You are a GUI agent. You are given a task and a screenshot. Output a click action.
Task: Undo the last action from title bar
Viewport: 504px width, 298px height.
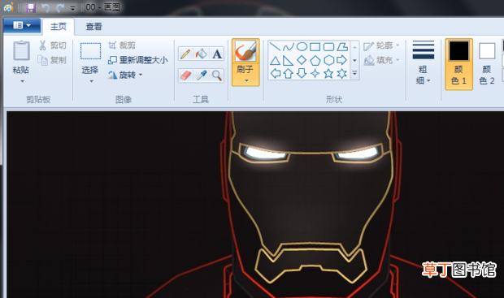point(46,7)
